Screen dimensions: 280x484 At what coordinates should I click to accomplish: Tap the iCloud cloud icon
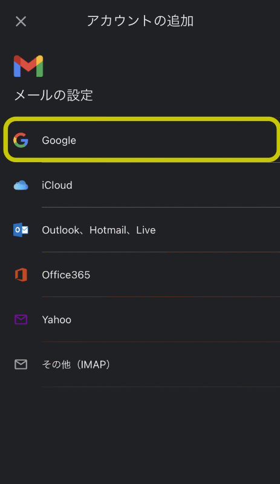pos(21,185)
